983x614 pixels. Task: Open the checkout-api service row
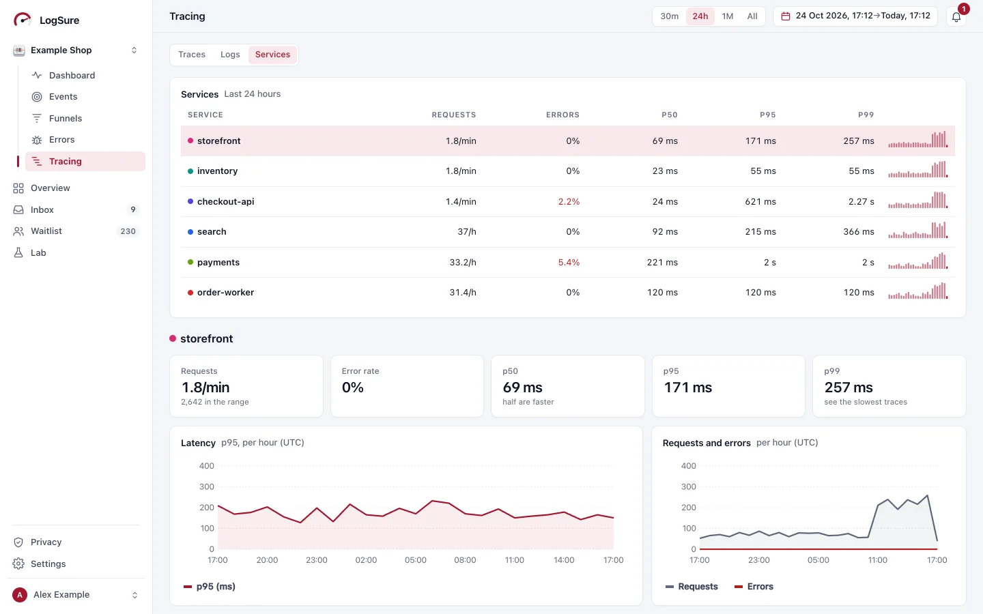568,202
